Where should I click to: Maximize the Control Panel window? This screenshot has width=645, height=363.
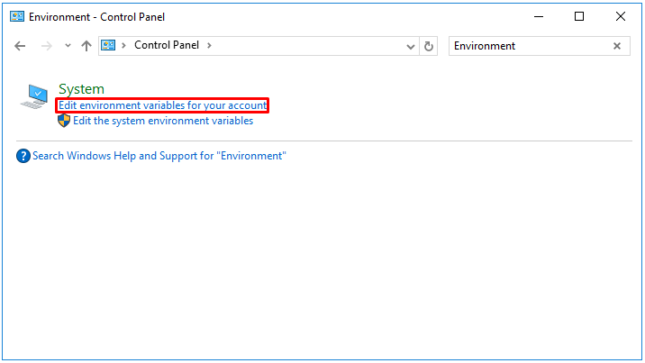click(579, 17)
